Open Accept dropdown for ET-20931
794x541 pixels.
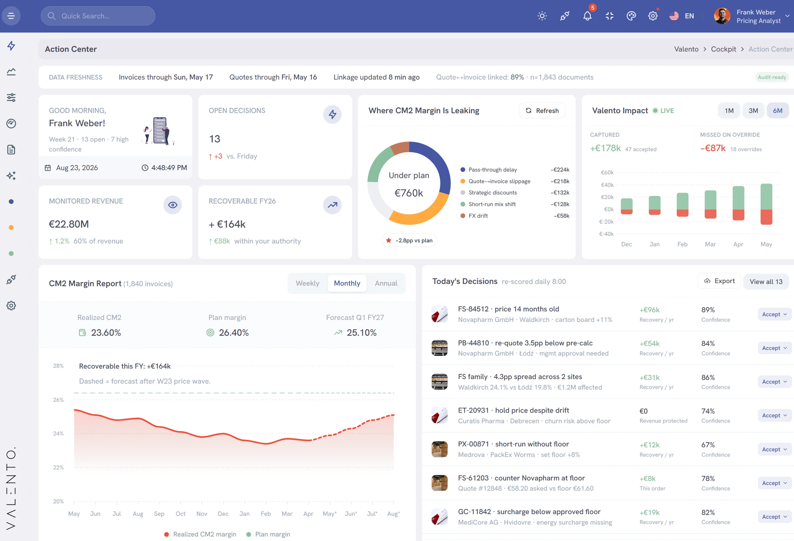[x=774, y=416]
